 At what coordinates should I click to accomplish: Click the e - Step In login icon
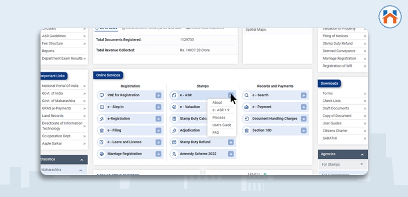tap(101, 107)
